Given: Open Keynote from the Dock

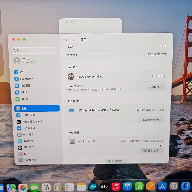Looking at the screenshot, I should click(127, 187).
